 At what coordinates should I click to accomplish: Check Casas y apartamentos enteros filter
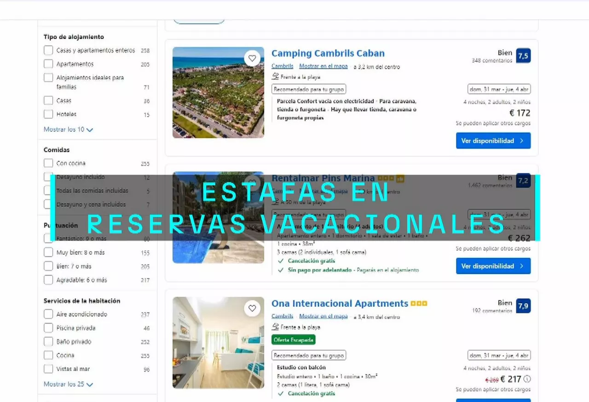[48, 50]
